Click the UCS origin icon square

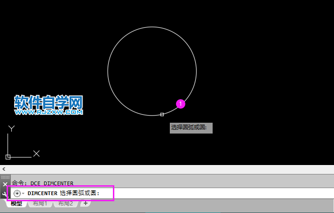(8, 157)
